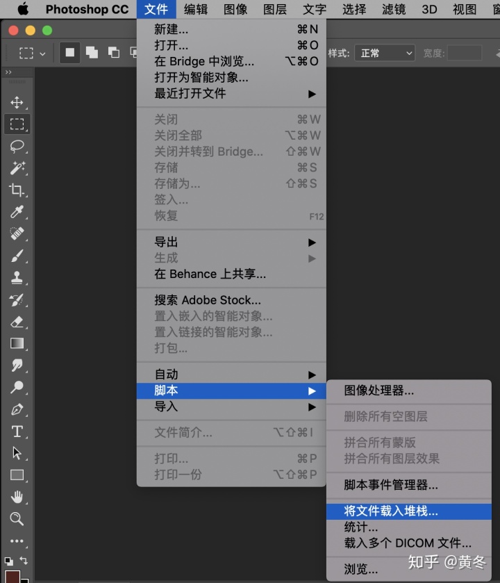500x583 pixels.
Task: Expand the toolbox with double-arrow icon
Action: click(x=8, y=72)
